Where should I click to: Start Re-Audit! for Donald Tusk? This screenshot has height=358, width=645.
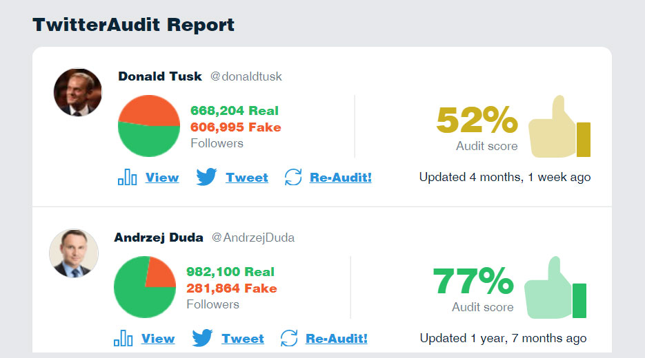pyautogui.click(x=341, y=178)
